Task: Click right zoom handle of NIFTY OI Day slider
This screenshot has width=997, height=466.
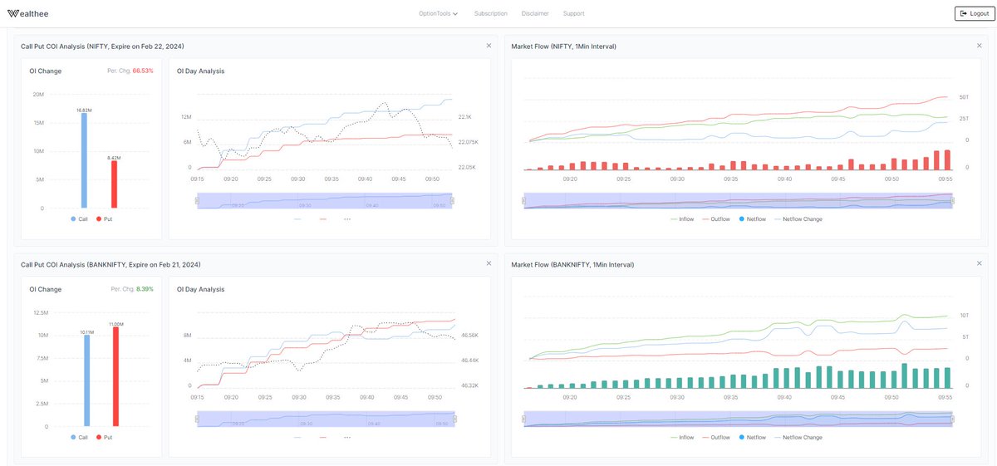Action: [453, 200]
